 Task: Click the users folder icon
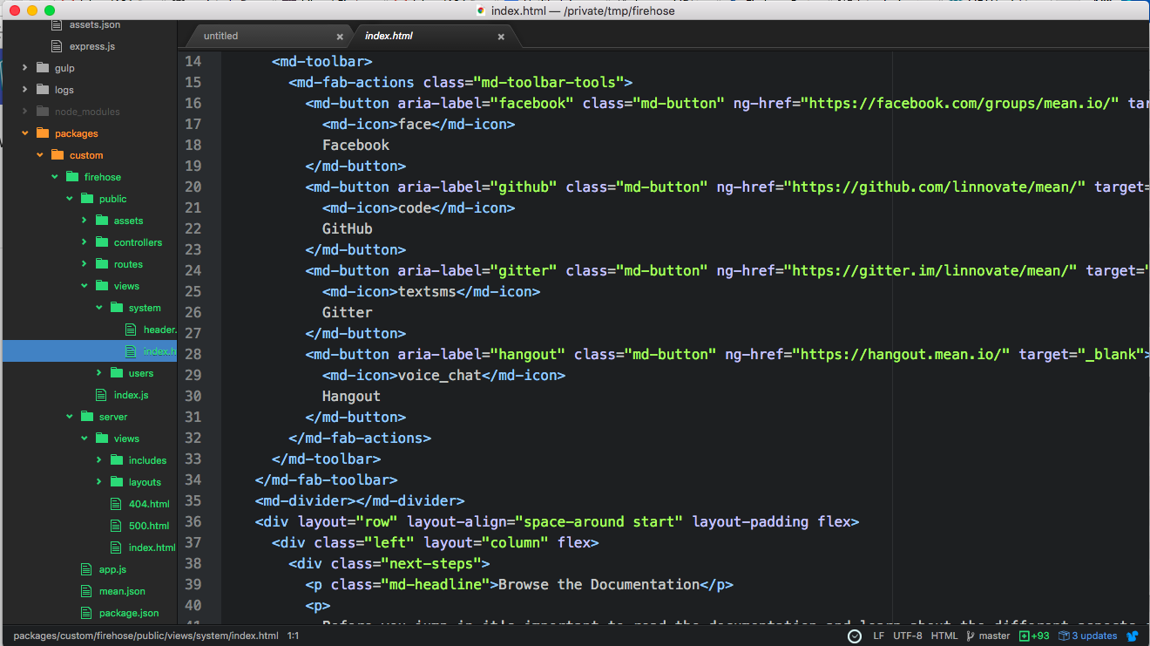tap(117, 373)
